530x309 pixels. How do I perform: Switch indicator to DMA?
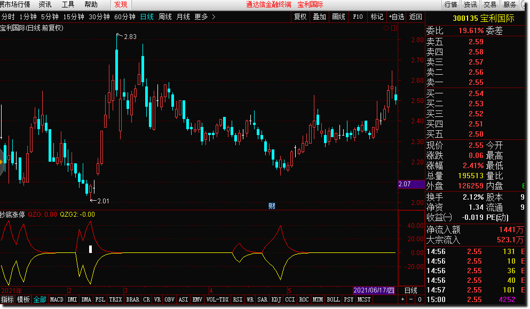(86, 299)
